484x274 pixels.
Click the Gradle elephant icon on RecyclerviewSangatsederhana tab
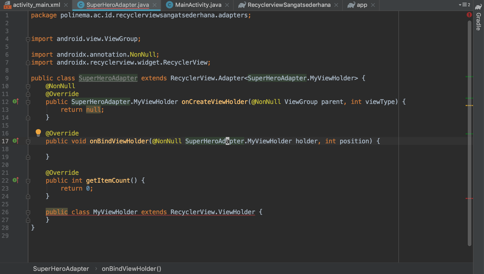point(242,5)
